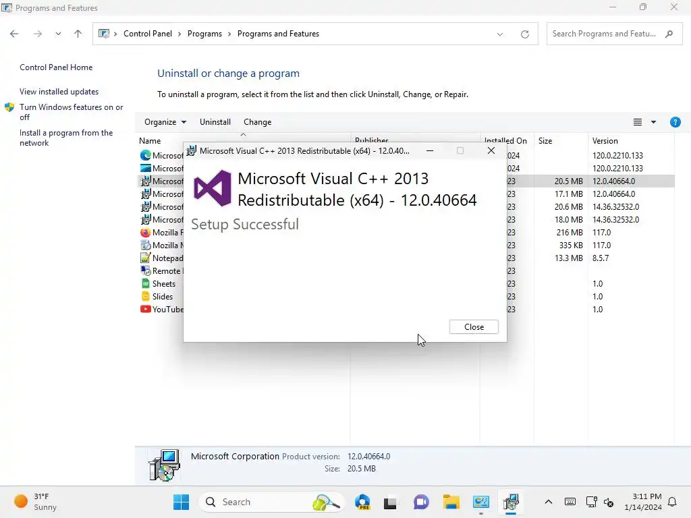The image size is (691, 518).
Task: Click the weather widget showing 31°F Sunny
Action: (x=36, y=502)
